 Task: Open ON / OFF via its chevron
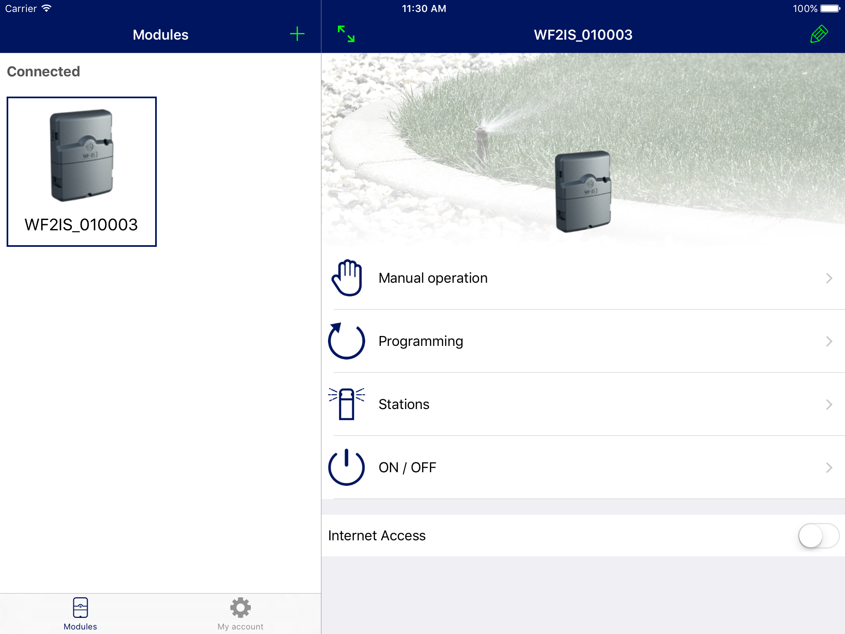[x=829, y=468]
